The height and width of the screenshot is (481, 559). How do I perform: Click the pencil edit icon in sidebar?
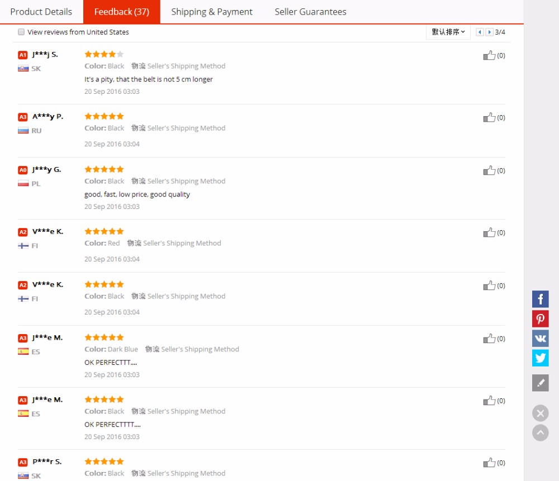(540, 383)
